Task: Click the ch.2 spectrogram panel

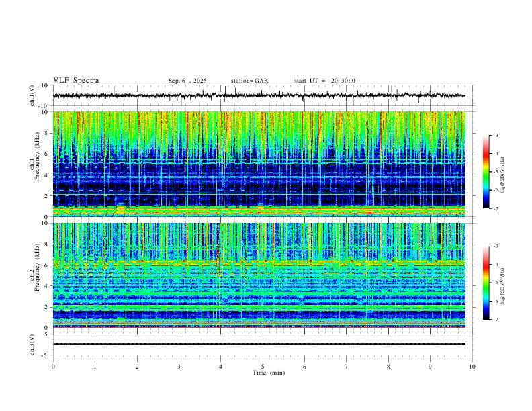Action: 259,275
